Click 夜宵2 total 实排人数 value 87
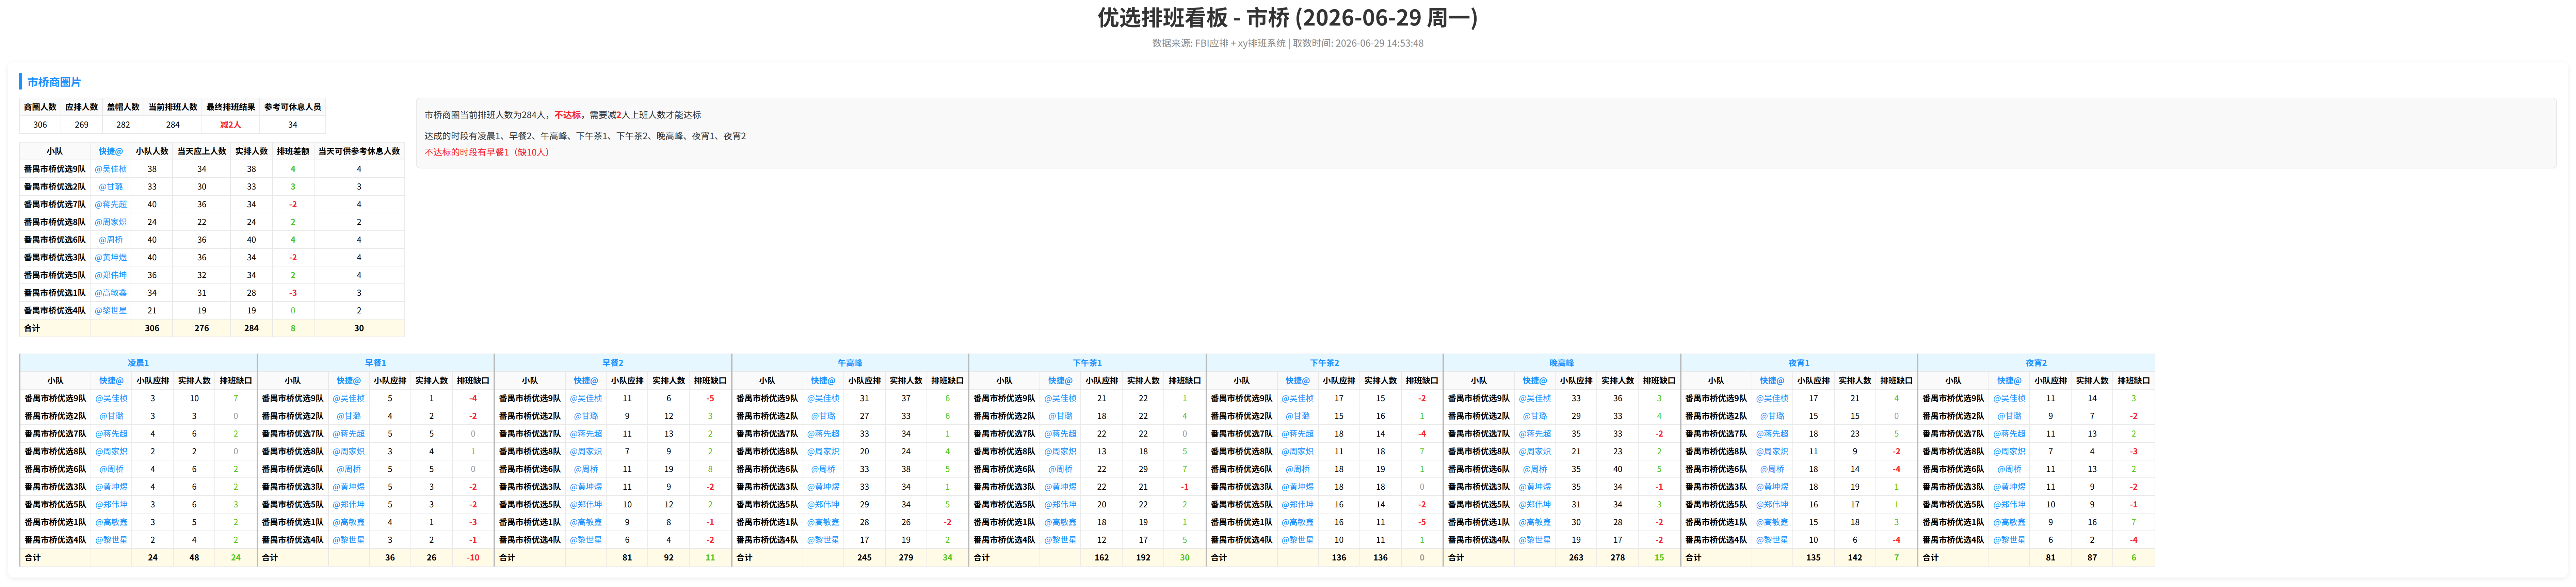 click(2092, 558)
